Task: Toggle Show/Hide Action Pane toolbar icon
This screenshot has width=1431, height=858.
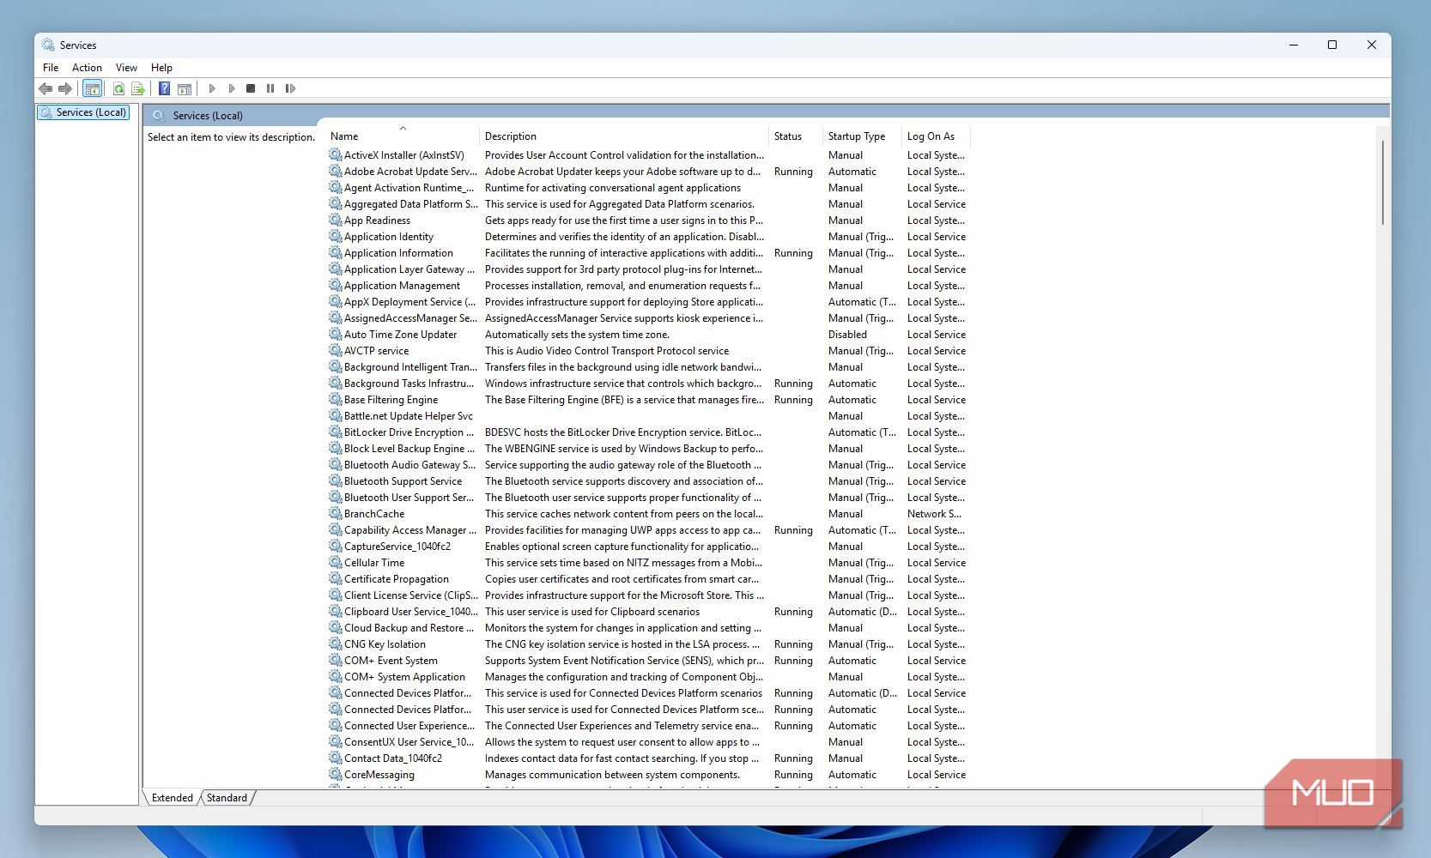Action: point(184,88)
